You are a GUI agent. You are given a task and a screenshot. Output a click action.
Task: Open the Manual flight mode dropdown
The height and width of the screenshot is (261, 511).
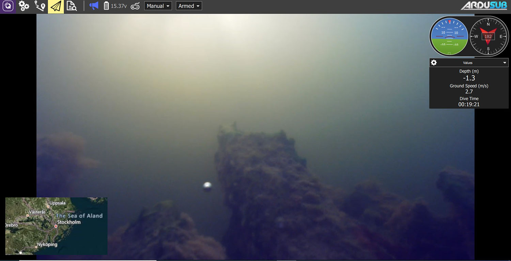point(158,6)
